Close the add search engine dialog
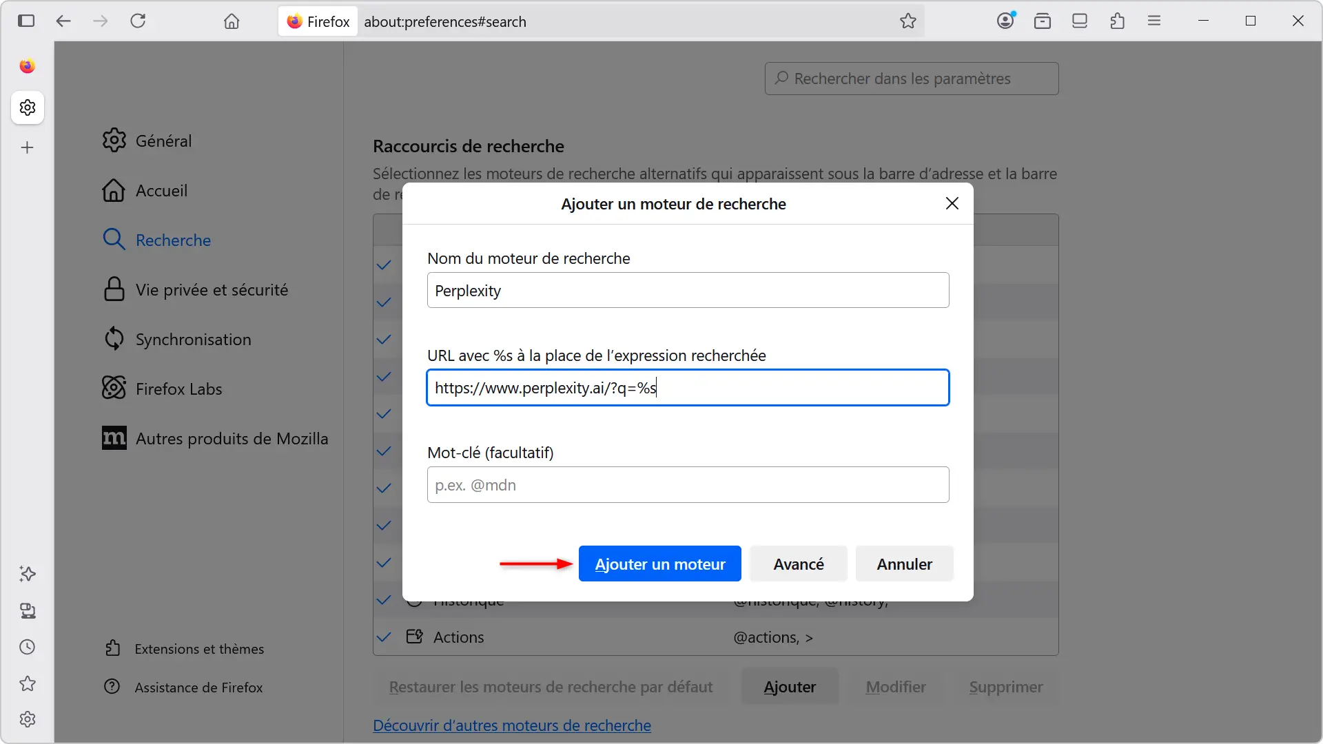 [952, 203]
